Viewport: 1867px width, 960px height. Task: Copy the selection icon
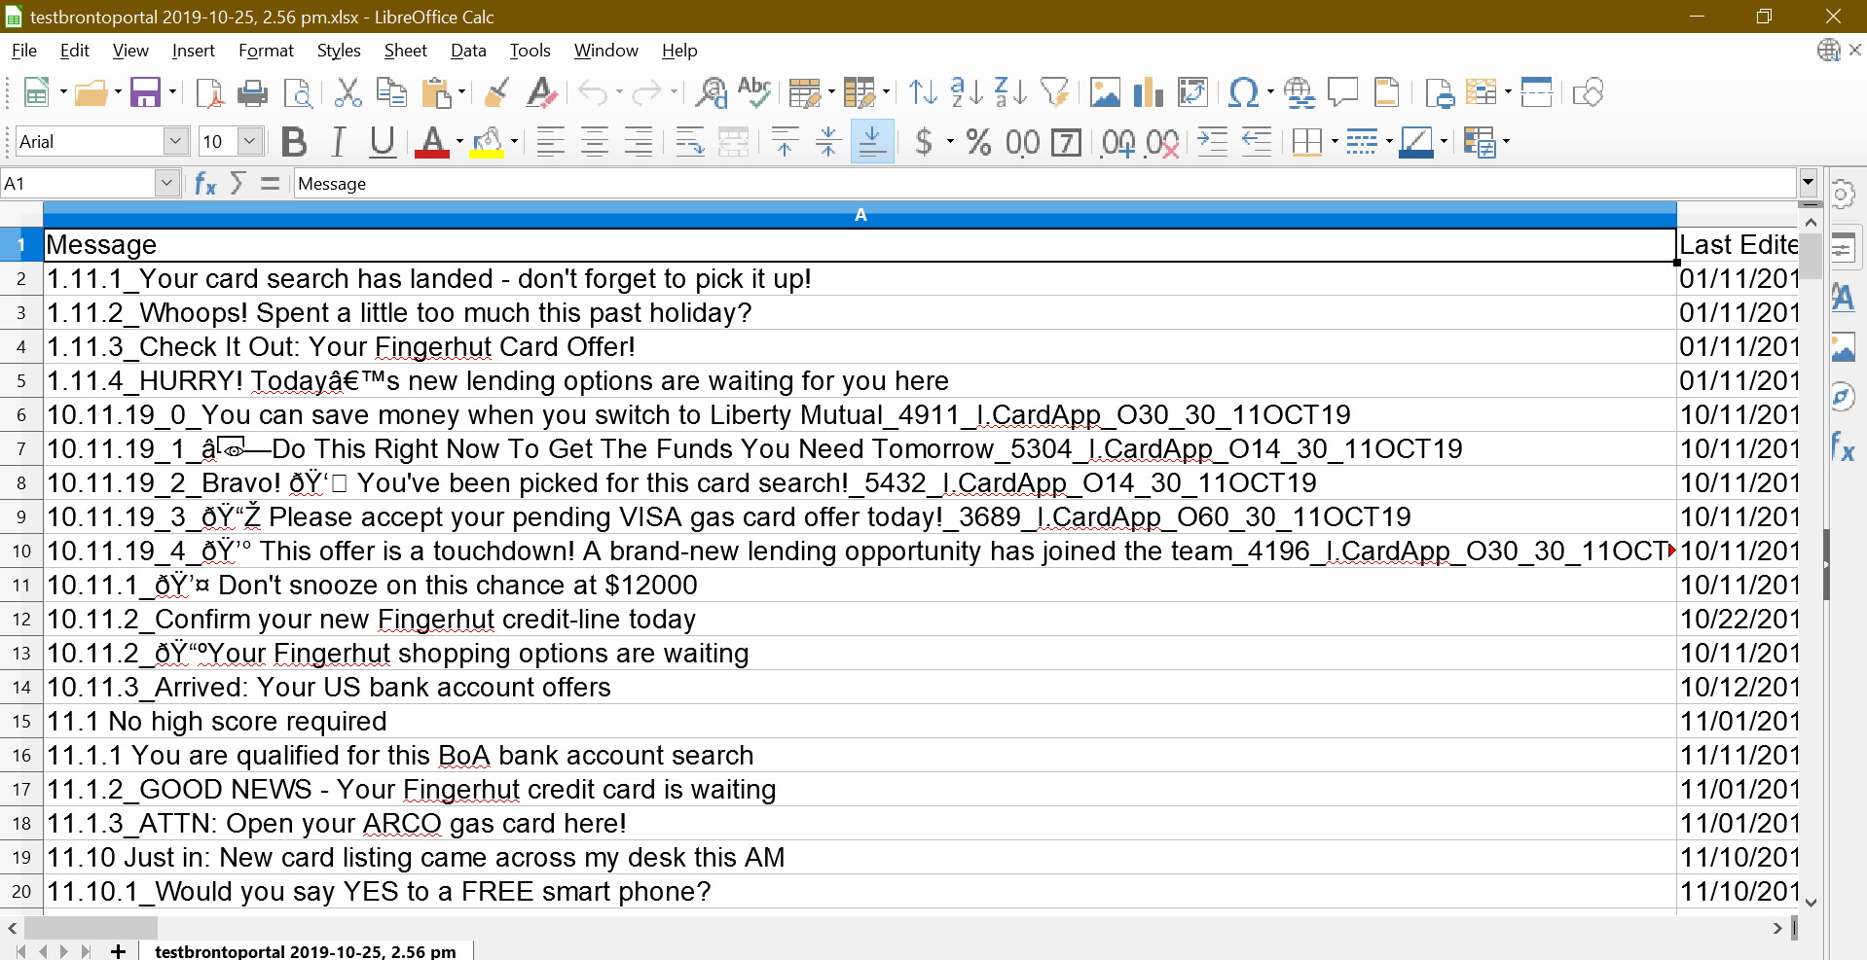tap(391, 92)
